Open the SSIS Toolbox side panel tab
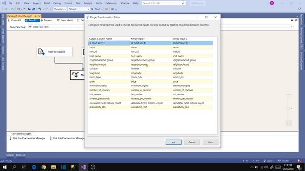305x171 pixels. click(x=3, y=63)
